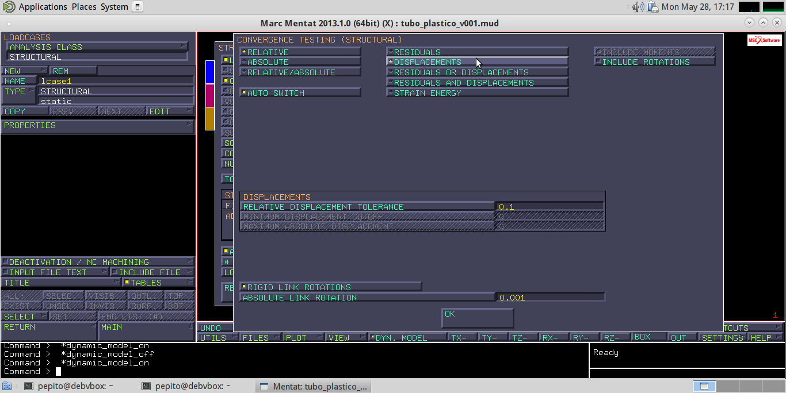The height and width of the screenshot is (393, 786).
Task: Click the RZ- rotate button
Action: [x=616, y=338]
